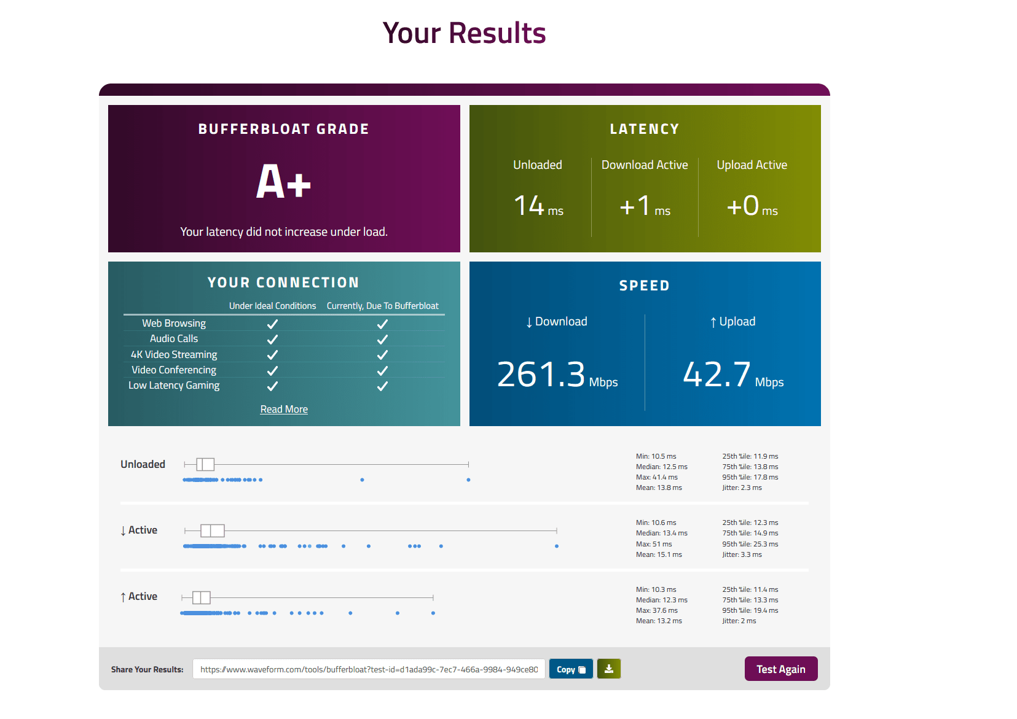Click the Copy button

pyautogui.click(x=571, y=669)
